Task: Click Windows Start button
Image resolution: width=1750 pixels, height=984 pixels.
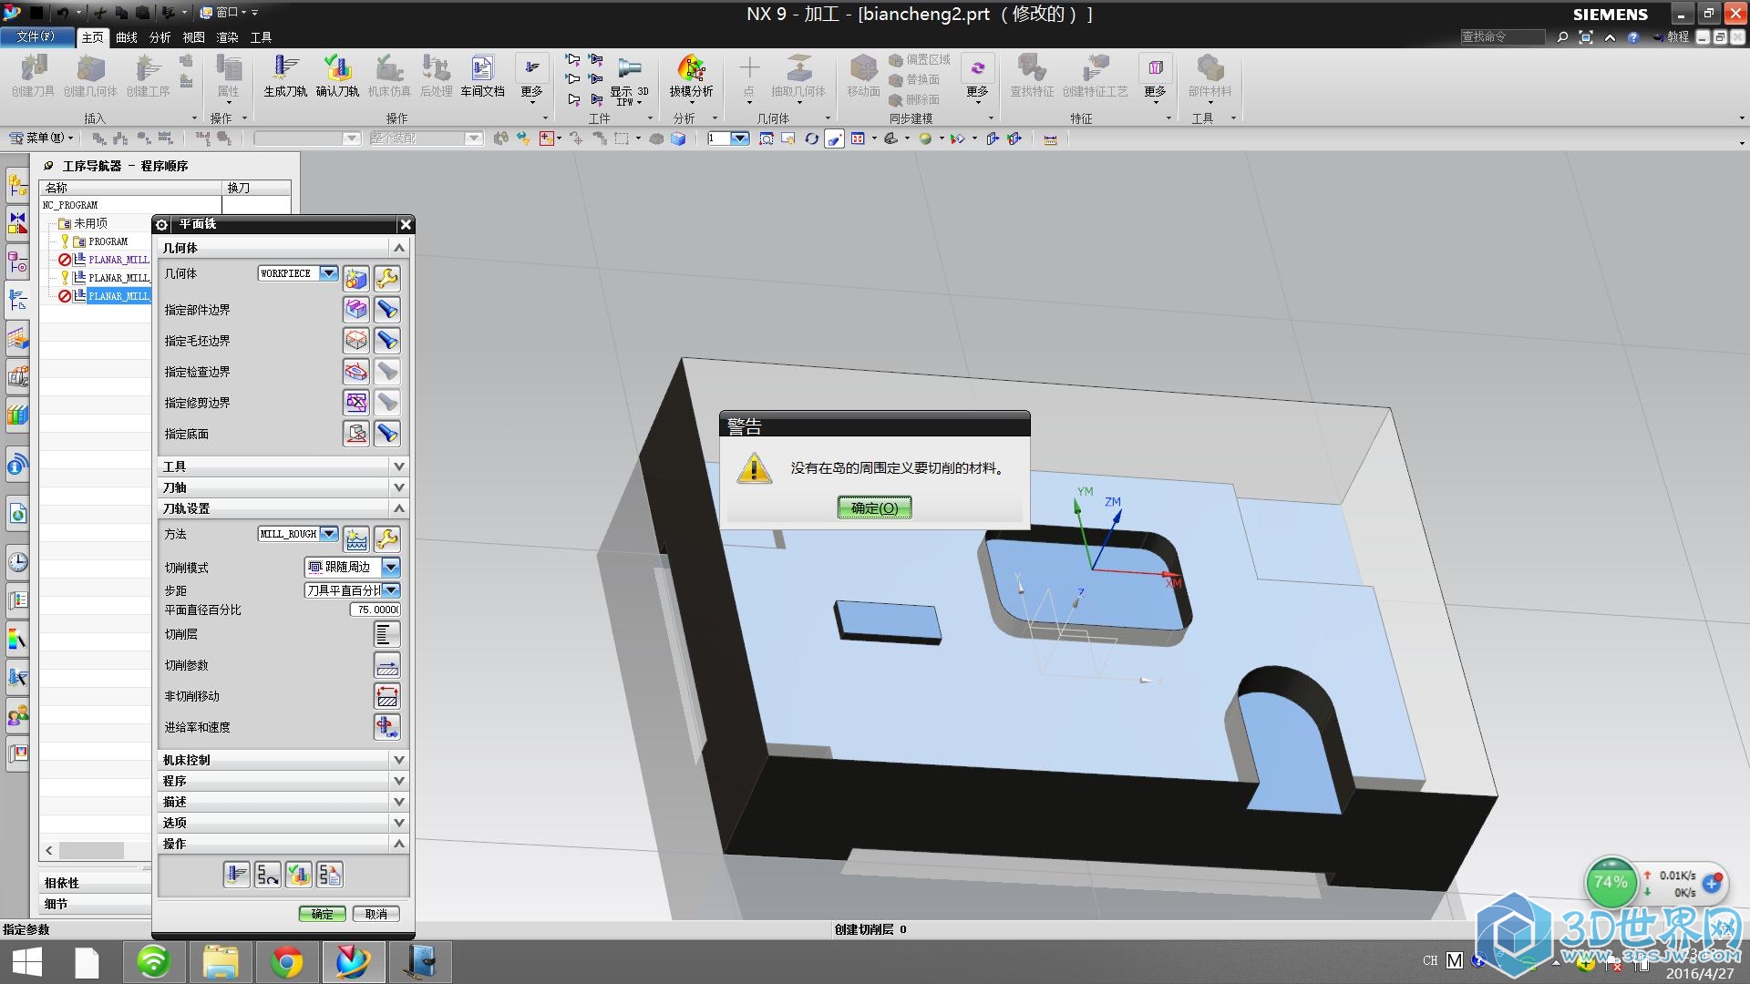Action: 27,962
